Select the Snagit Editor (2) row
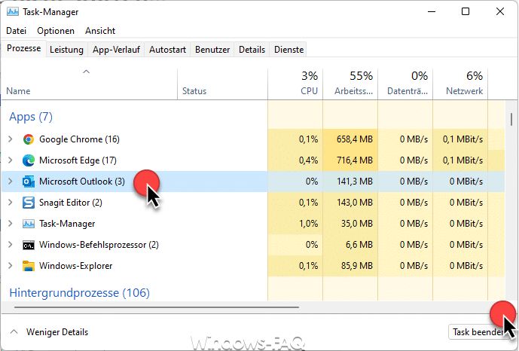This screenshot has height=351, width=519. (x=253, y=203)
